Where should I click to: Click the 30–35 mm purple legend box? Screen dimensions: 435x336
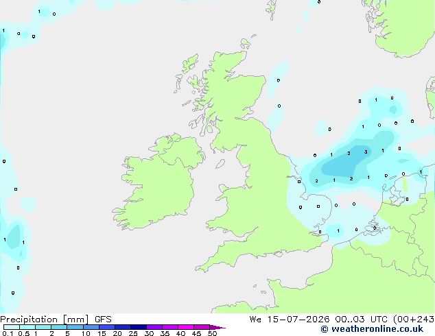tap(154, 327)
